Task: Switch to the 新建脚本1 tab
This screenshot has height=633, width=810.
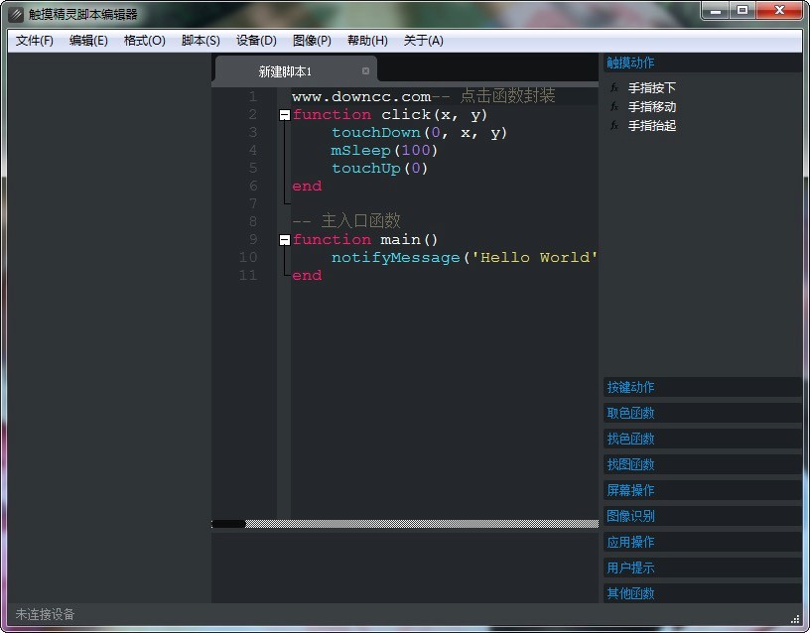Action: 285,71
